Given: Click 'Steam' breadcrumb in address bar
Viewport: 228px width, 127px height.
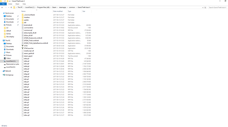Looking at the screenshot, I should click(x=54, y=7).
